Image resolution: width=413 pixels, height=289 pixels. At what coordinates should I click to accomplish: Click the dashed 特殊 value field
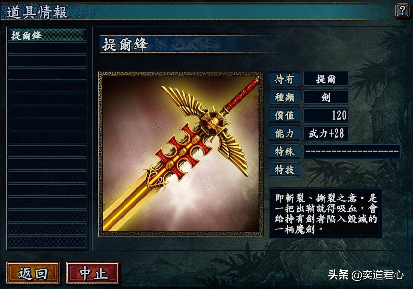pos(352,151)
